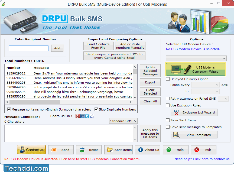Click the contact list scroll down arrow
234x172 pixels.
pos(135,98)
